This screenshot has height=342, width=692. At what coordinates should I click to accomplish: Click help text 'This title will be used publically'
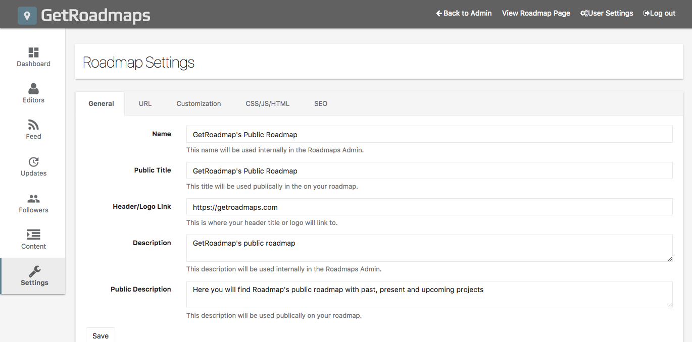[272, 186]
